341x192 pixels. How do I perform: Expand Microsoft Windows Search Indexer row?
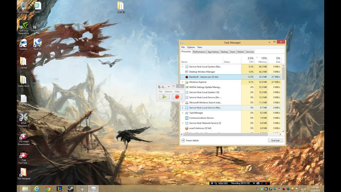[x=182, y=102]
